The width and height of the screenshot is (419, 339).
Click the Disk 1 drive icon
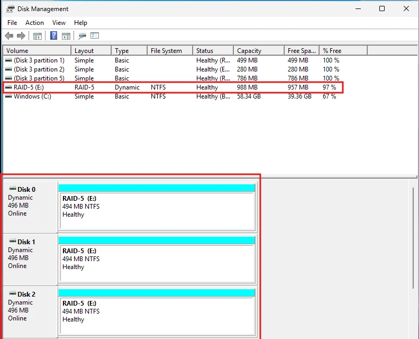13,241
